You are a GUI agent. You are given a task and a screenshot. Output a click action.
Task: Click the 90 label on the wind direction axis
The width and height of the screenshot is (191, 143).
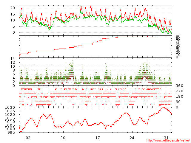coord(178,102)
